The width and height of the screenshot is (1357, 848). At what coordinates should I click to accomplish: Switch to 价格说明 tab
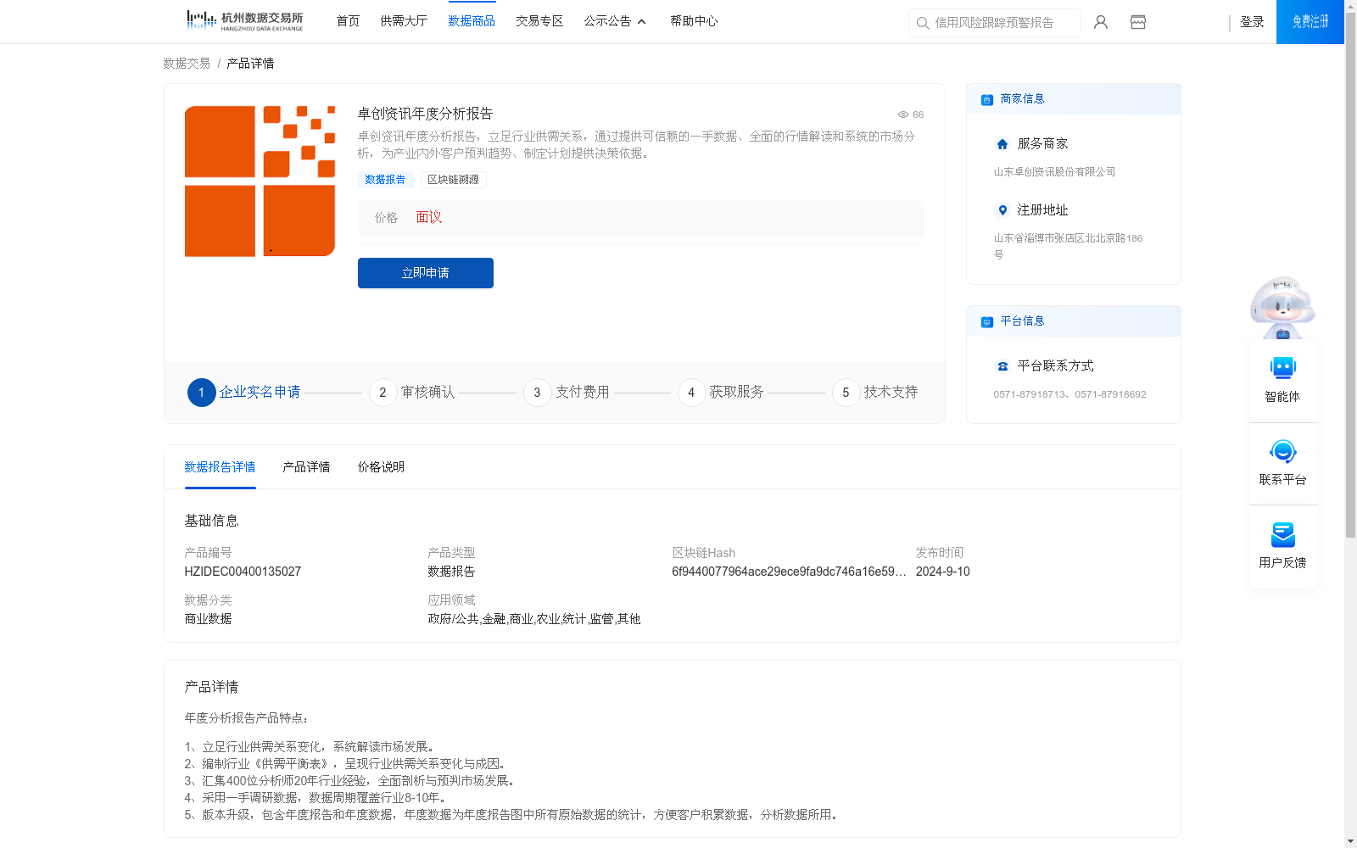(381, 467)
